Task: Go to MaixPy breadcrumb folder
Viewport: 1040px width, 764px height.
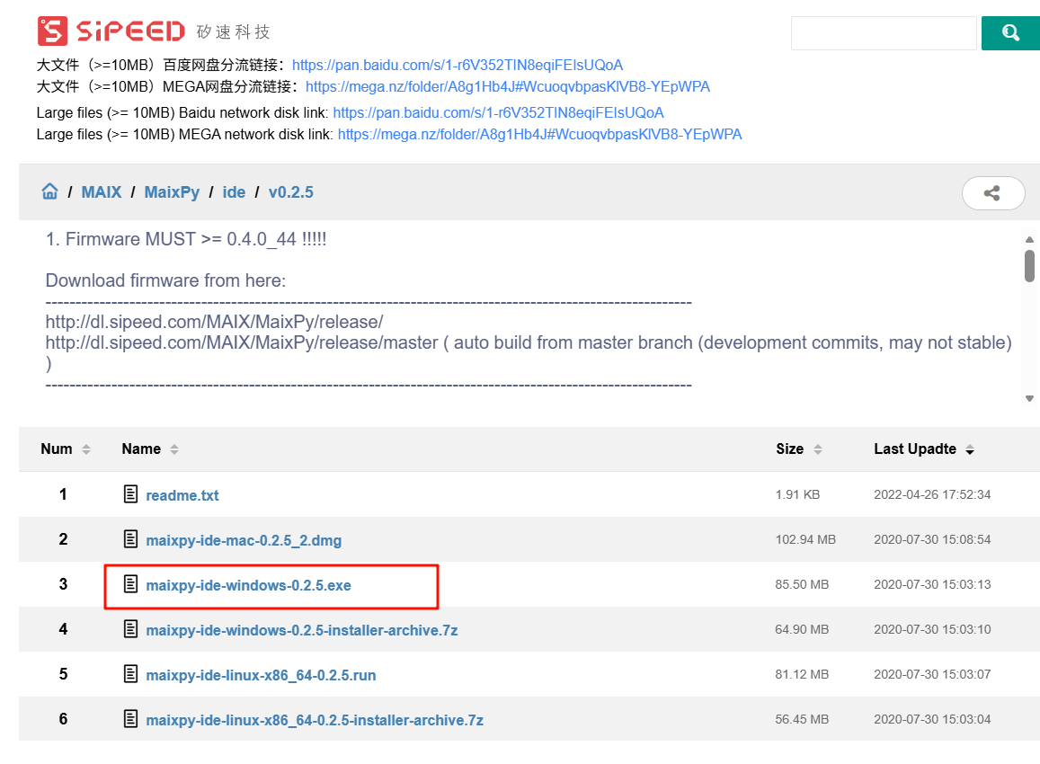Action: click(x=172, y=192)
